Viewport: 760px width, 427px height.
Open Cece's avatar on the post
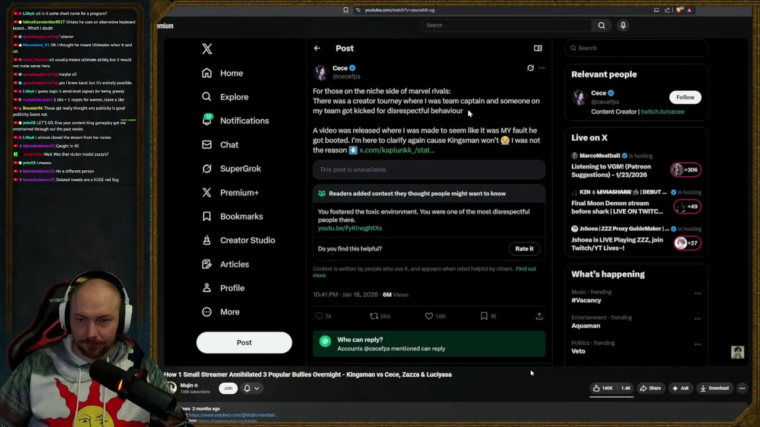pos(321,72)
